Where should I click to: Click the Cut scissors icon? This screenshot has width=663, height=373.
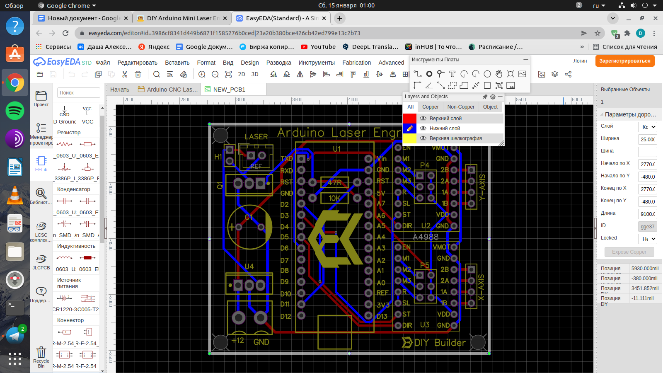125,74
